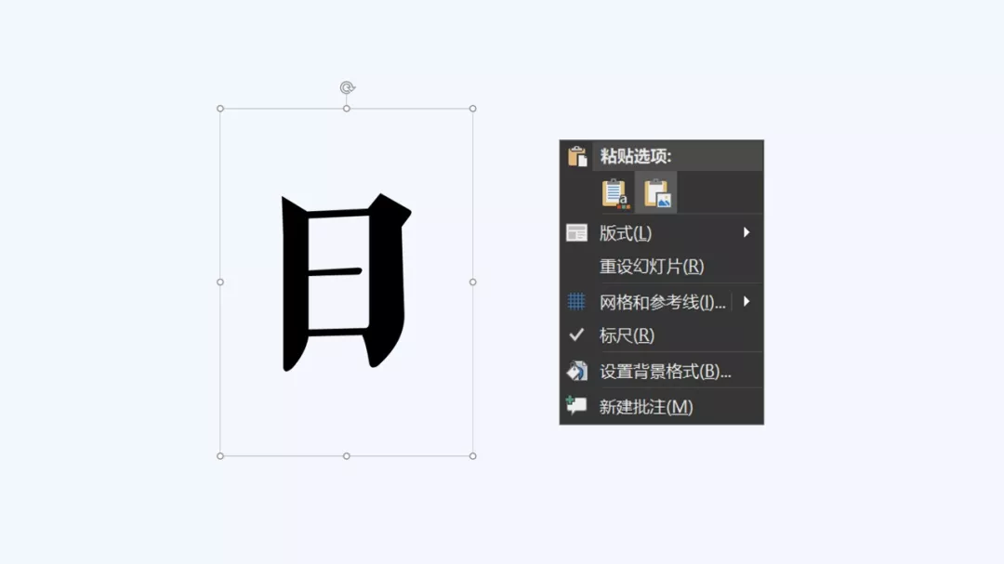Click the left-middle handle of the text box
The width and height of the screenshot is (1004, 564).
220,282
